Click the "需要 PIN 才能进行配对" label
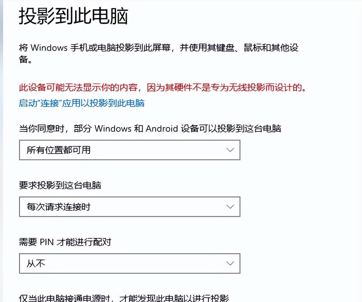Screen dimensions: 362x302 [65, 242]
